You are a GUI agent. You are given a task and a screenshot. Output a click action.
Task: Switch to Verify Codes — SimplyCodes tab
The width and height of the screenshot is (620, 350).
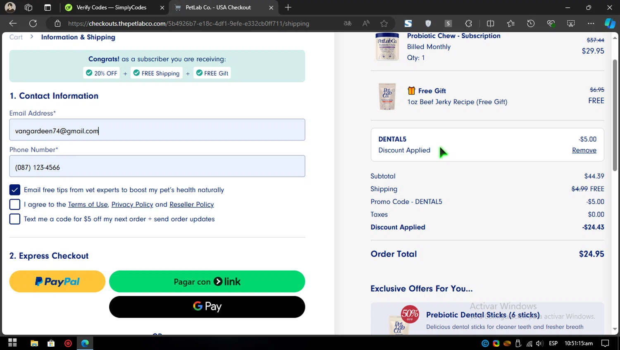pyautogui.click(x=112, y=7)
